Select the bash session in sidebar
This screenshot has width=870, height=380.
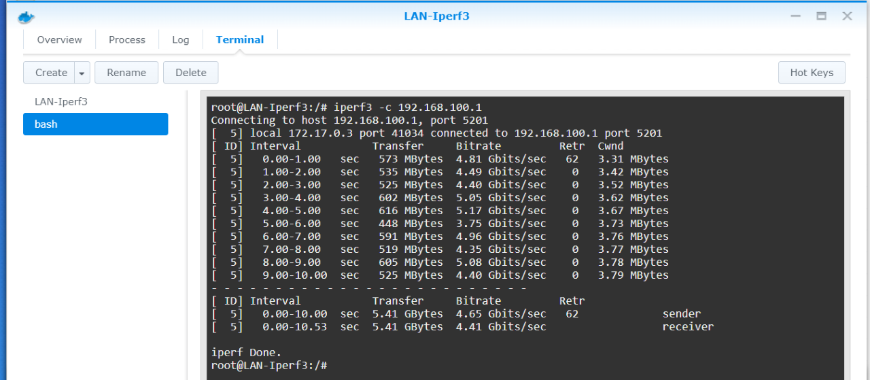95,124
